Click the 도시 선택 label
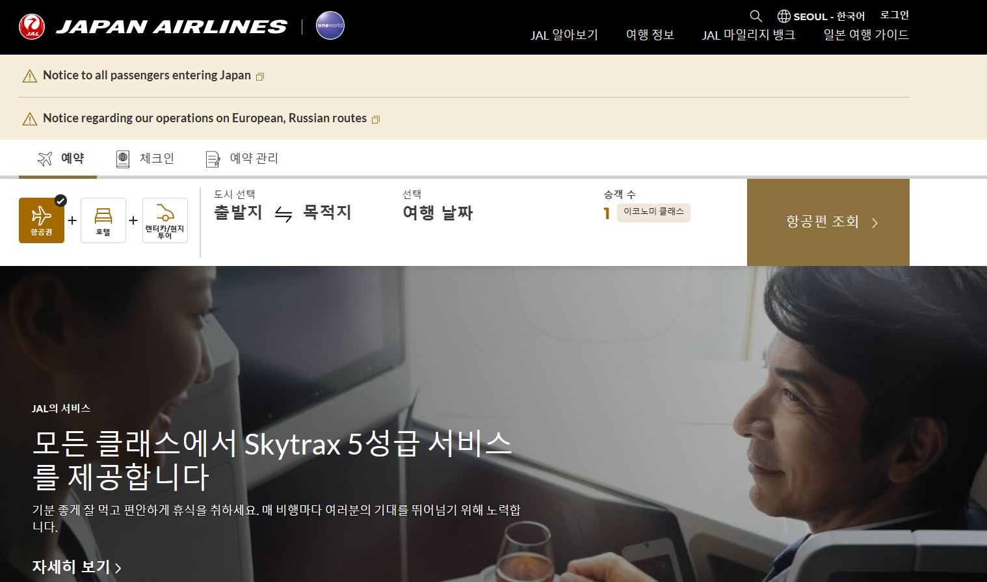Screen dimensions: 987x582 (234, 194)
